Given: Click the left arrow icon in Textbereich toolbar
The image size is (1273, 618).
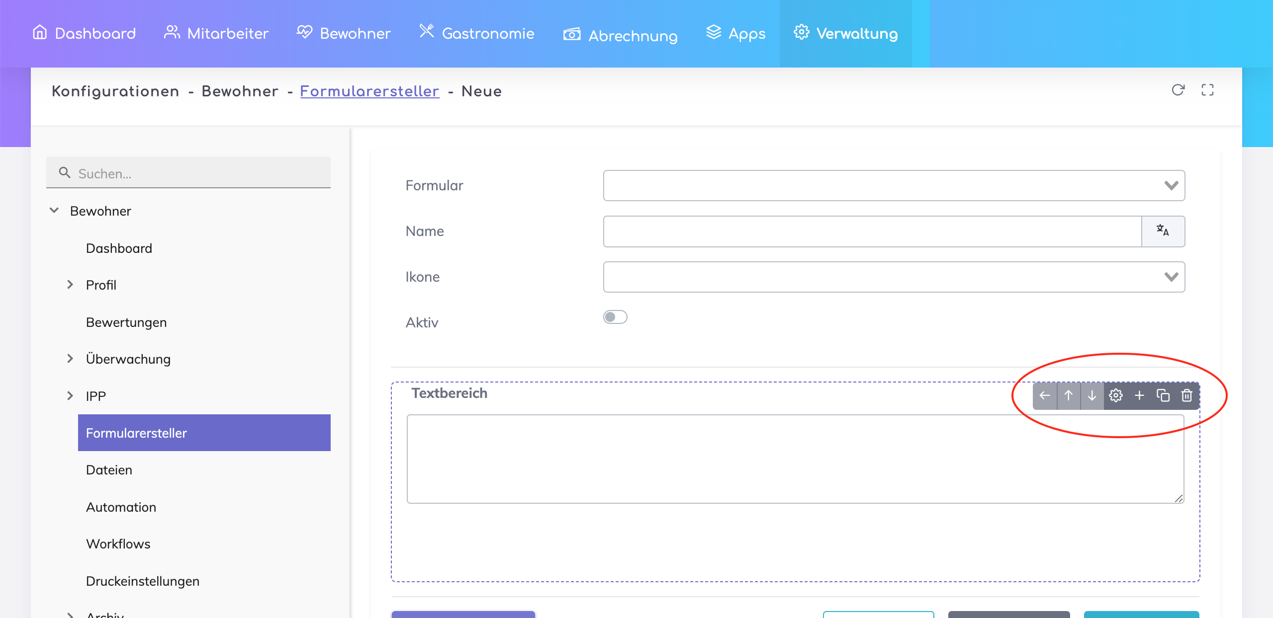Looking at the screenshot, I should click(1045, 395).
